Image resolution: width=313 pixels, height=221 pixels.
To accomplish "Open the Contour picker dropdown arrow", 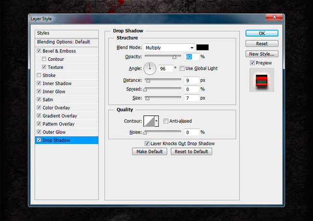I will (x=156, y=121).
